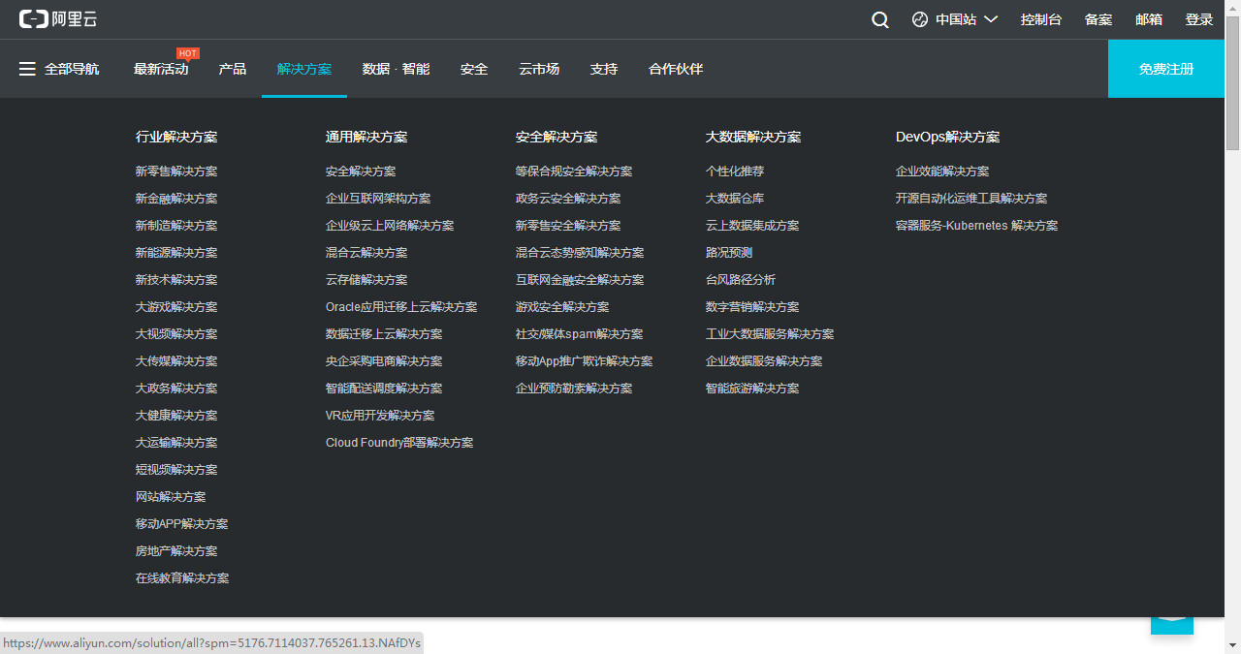This screenshot has height=654, width=1241.
Task: Open 大政务解决方案
Action: tap(176, 389)
